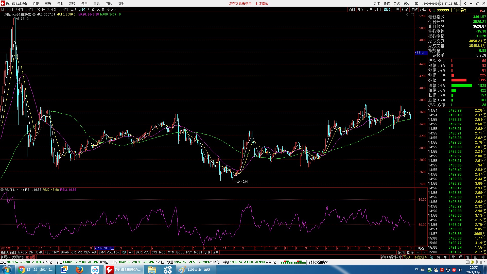Expand the circle dropdown beside RSI title
This screenshot has height=274, width=487.
[x=2, y=190]
